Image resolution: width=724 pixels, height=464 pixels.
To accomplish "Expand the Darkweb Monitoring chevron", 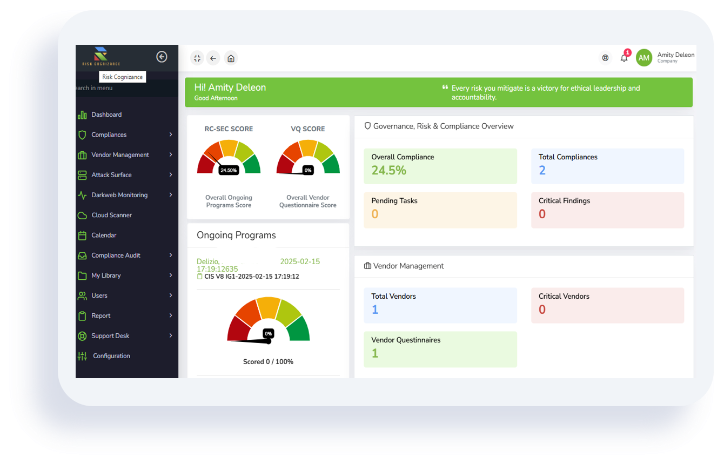I will [x=171, y=195].
